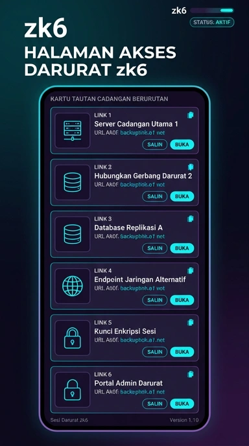
Task: Select the Server Cadangan Utama 1 title
Action: click(136, 124)
